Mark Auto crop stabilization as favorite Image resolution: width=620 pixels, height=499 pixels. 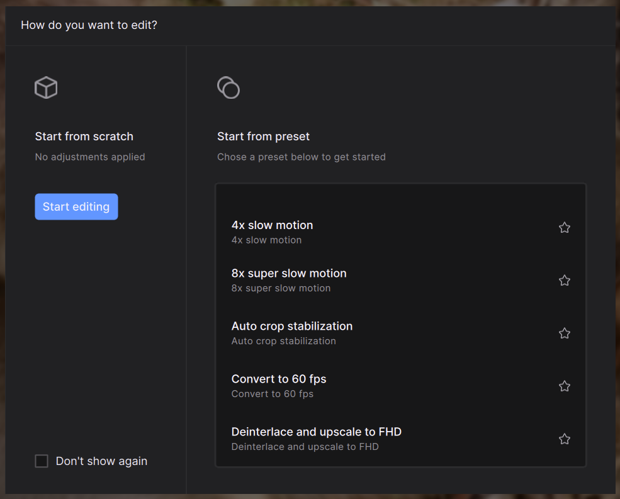click(x=564, y=334)
